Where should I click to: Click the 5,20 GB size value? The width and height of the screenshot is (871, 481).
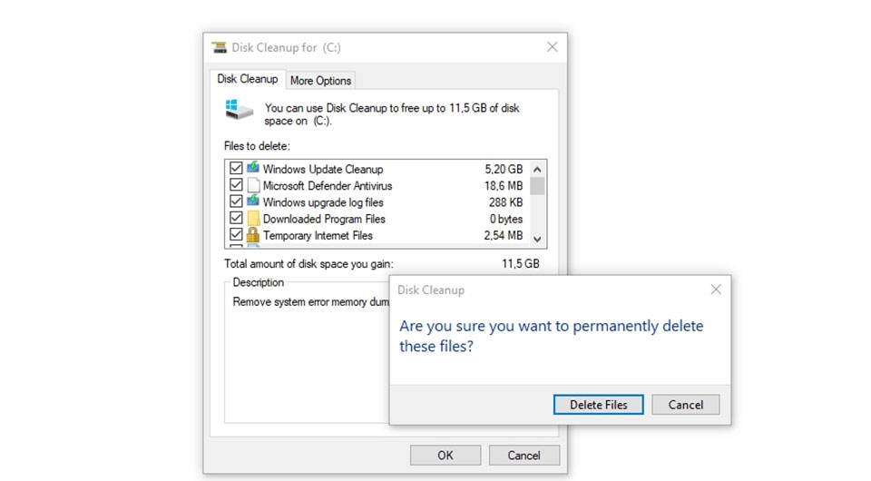point(504,169)
